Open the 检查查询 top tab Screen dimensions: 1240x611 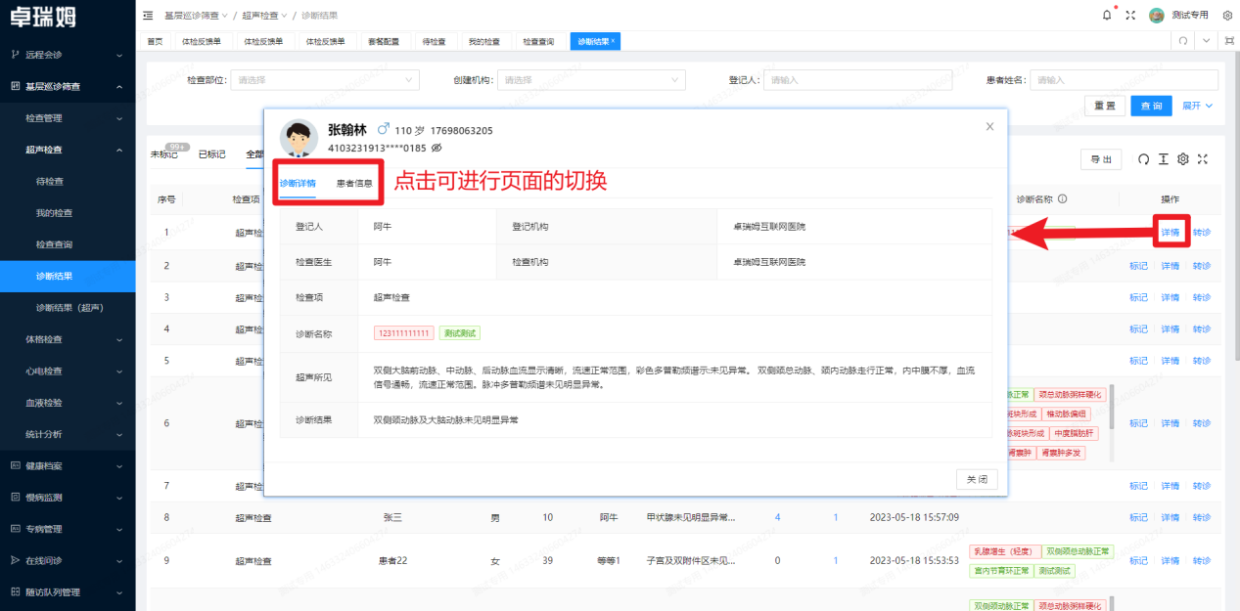[x=538, y=41]
